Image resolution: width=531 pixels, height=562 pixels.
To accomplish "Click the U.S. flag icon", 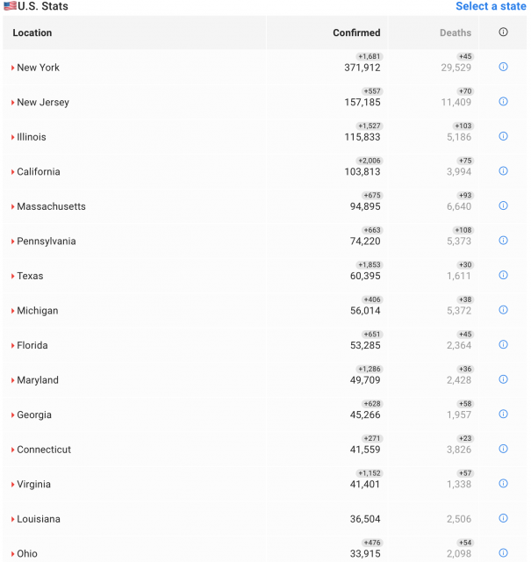I will 10,6.
